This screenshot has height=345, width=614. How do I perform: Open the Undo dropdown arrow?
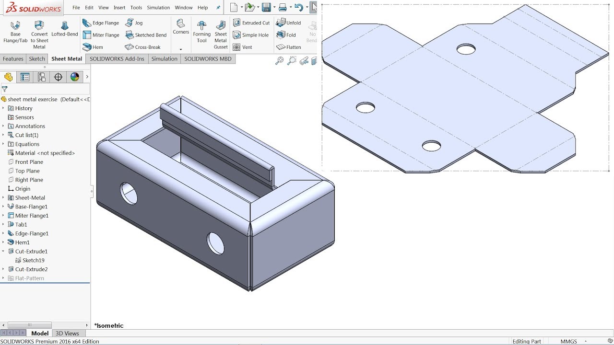[x=306, y=7]
